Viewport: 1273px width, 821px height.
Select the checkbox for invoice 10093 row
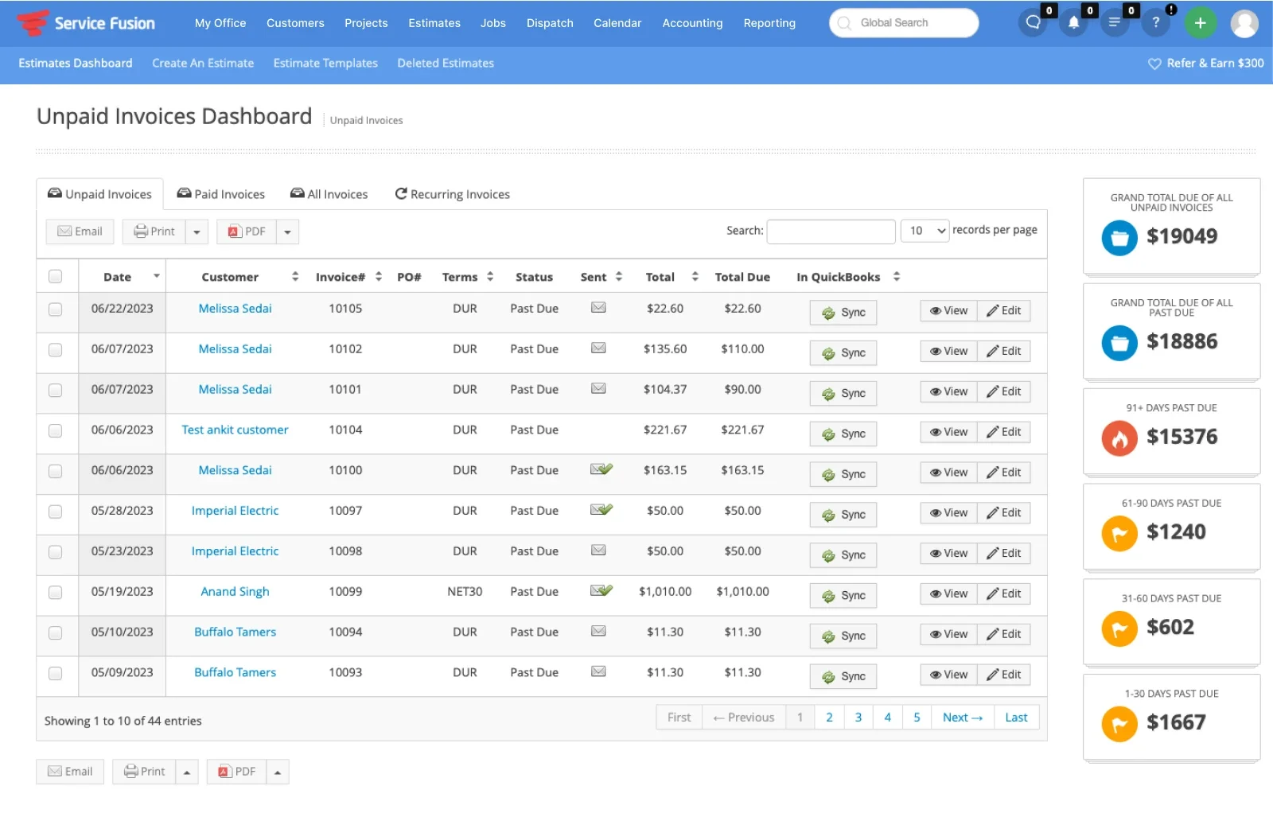pos(55,673)
